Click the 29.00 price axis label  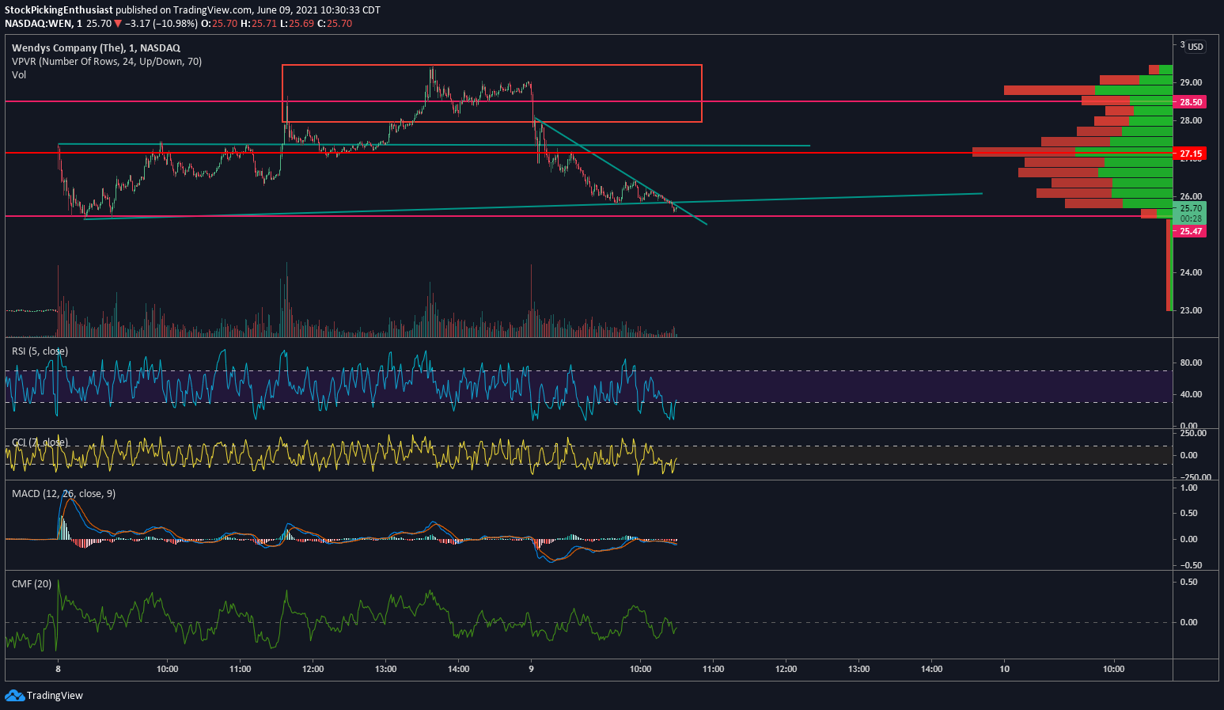click(x=1191, y=82)
